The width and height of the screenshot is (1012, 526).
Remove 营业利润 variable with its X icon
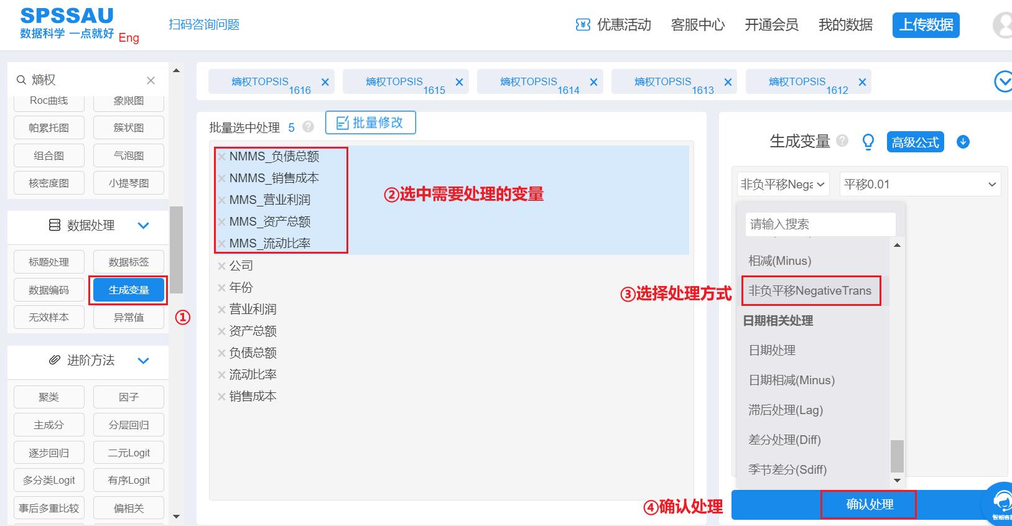click(x=221, y=310)
